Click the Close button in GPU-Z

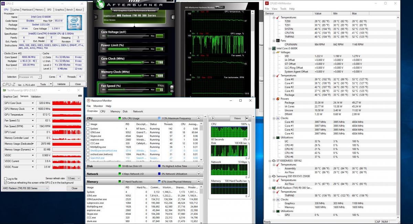(x=74, y=188)
